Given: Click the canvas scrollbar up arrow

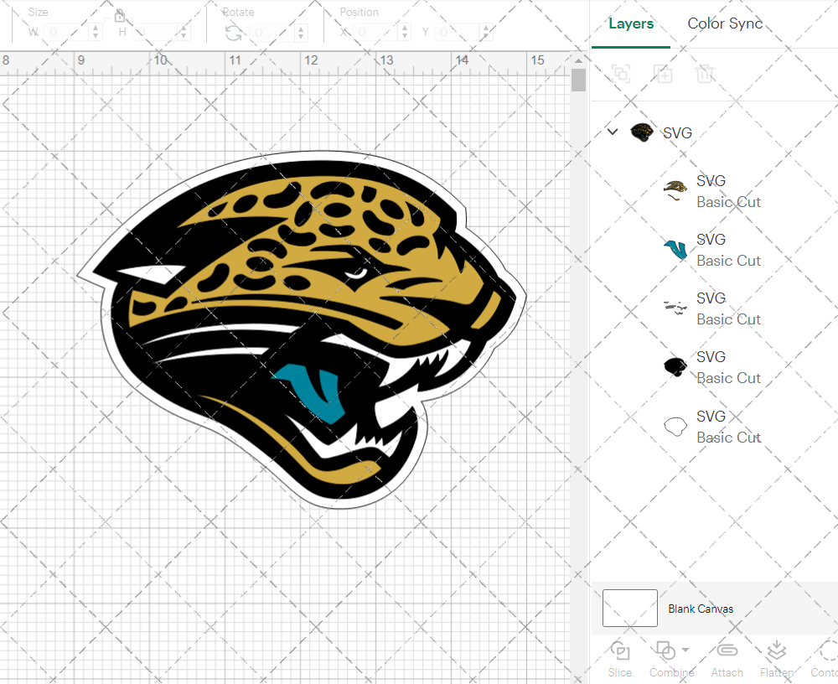Looking at the screenshot, I should [x=578, y=60].
